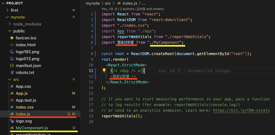
Task: Click the JS icon of App.js
Action: 12,93
